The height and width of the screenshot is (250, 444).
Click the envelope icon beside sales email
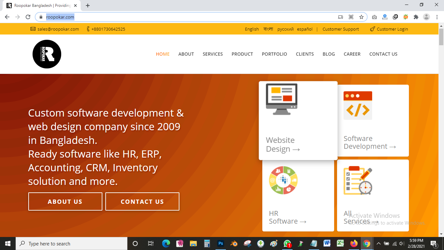[x=33, y=29]
